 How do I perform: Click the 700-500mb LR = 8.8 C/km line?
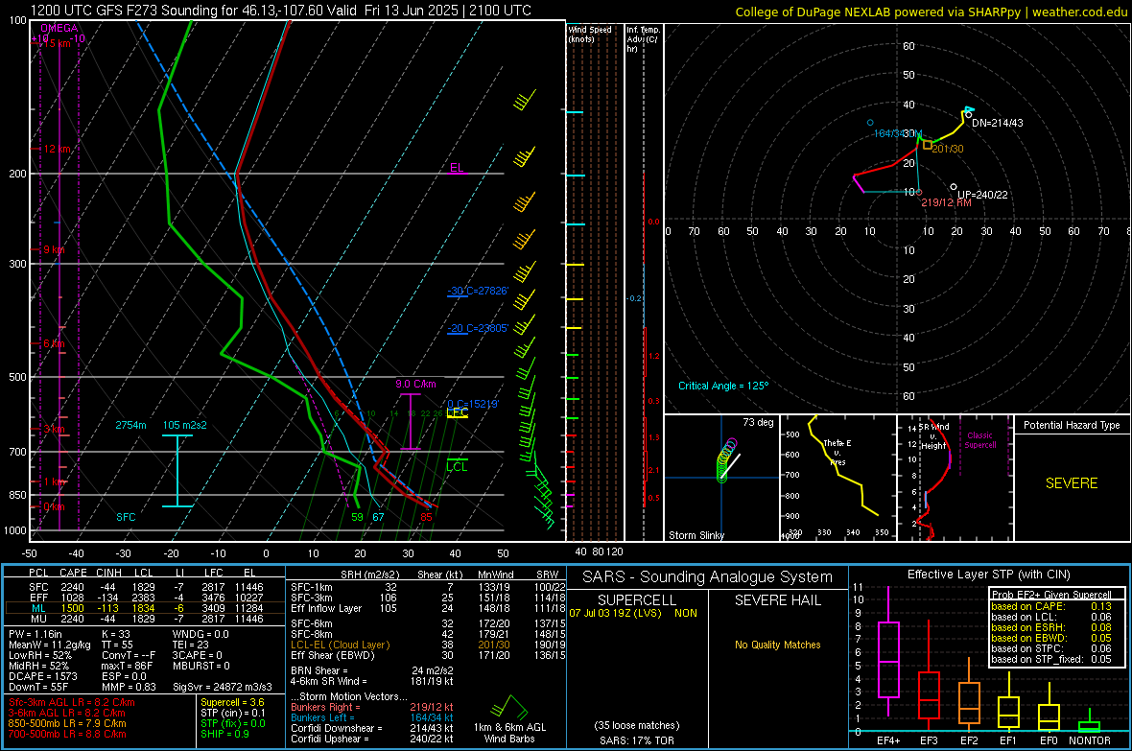pos(67,734)
